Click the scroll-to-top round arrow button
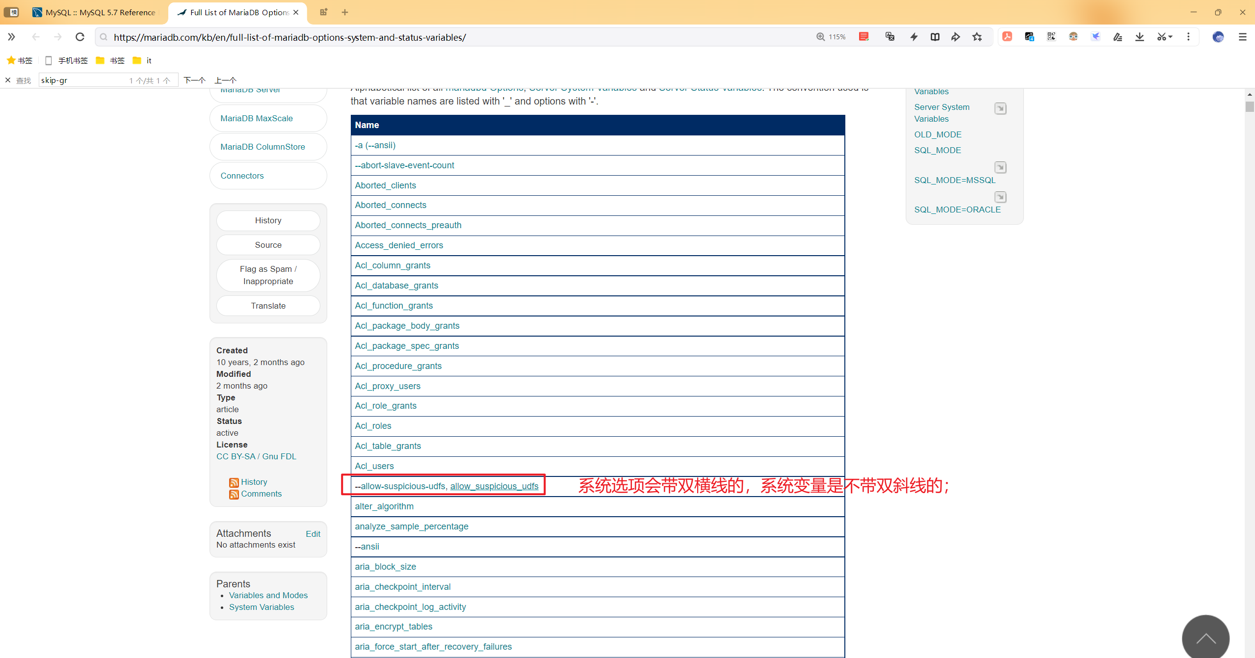Screen dimensions: 1255x658 1205,638
